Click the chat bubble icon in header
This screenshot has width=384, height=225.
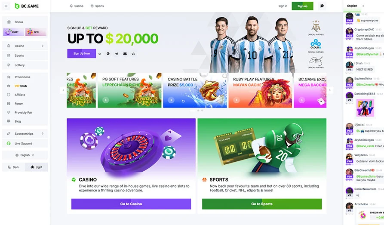click(x=322, y=6)
